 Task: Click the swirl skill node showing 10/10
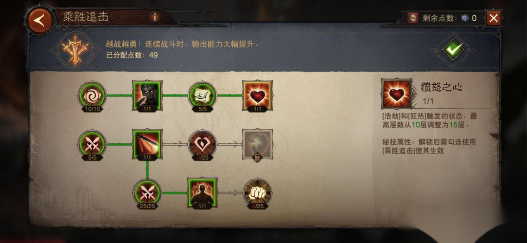click(x=92, y=96)
